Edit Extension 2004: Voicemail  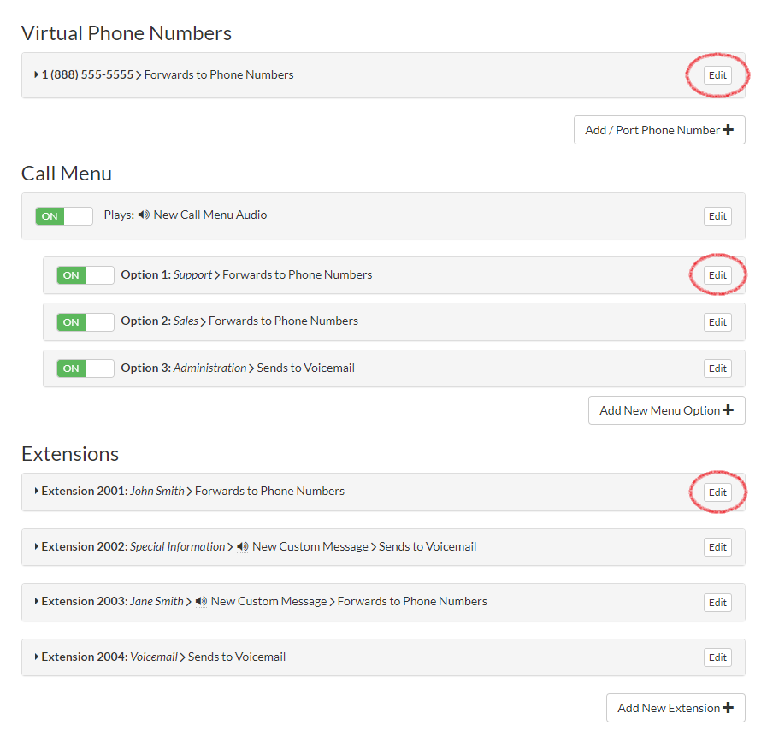[x=717, y=657]
